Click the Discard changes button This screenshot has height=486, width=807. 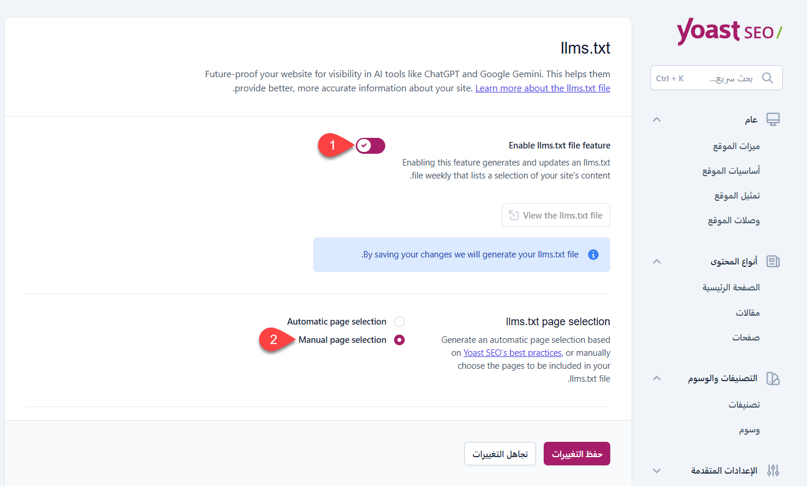coord(500,454)
